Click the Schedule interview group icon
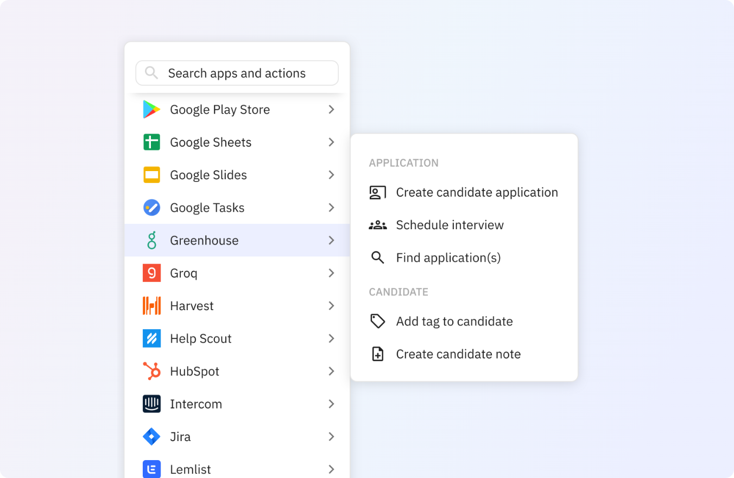 377,225
